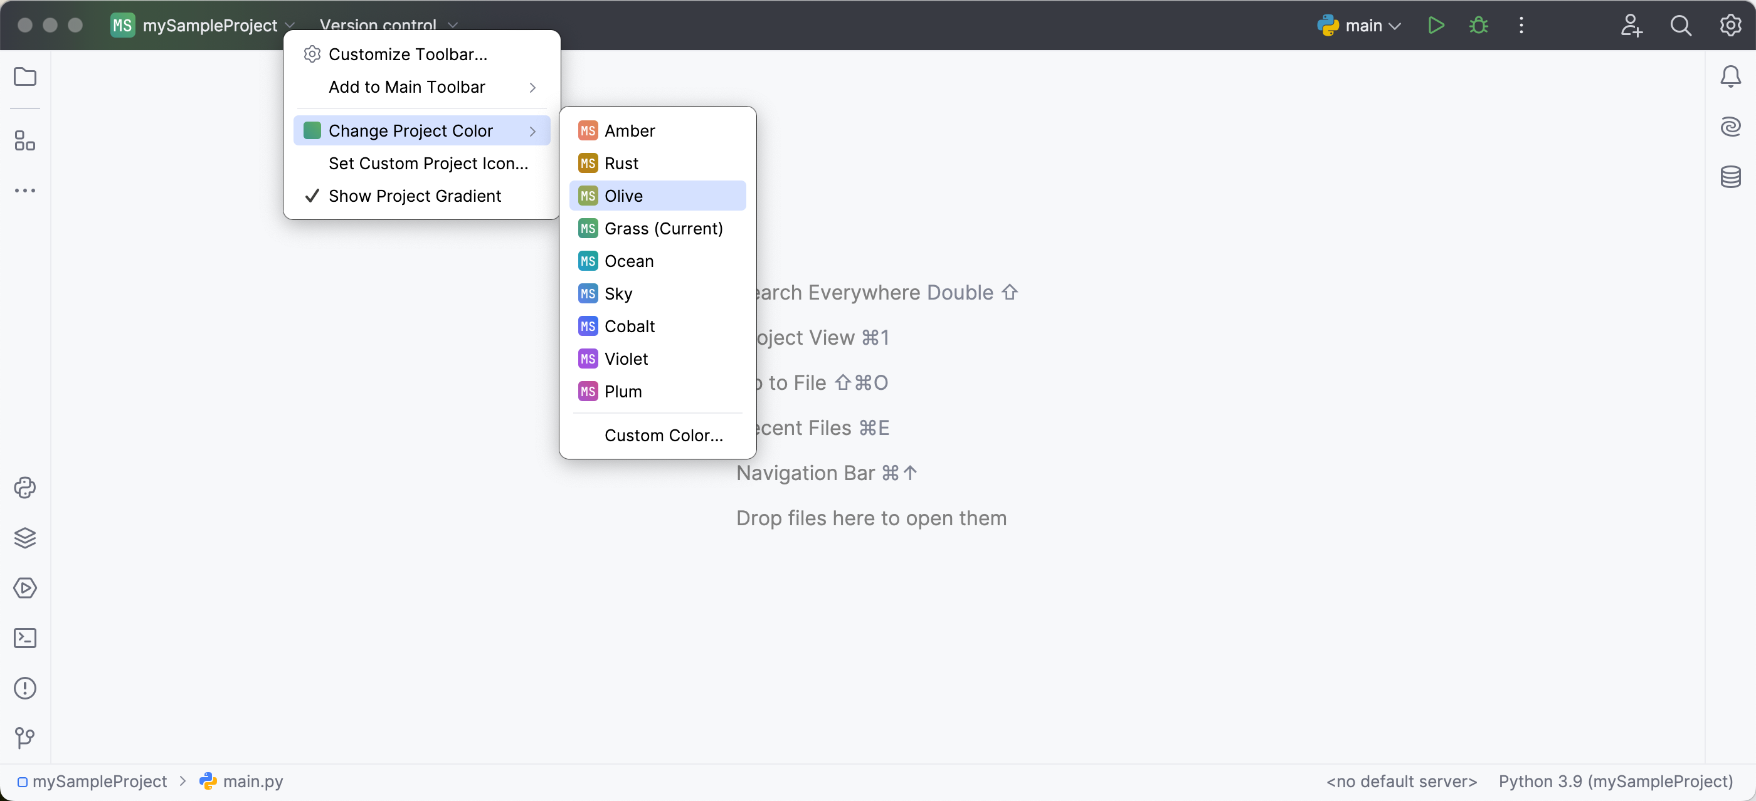Pick the Olive project color

tap(658, 196)
